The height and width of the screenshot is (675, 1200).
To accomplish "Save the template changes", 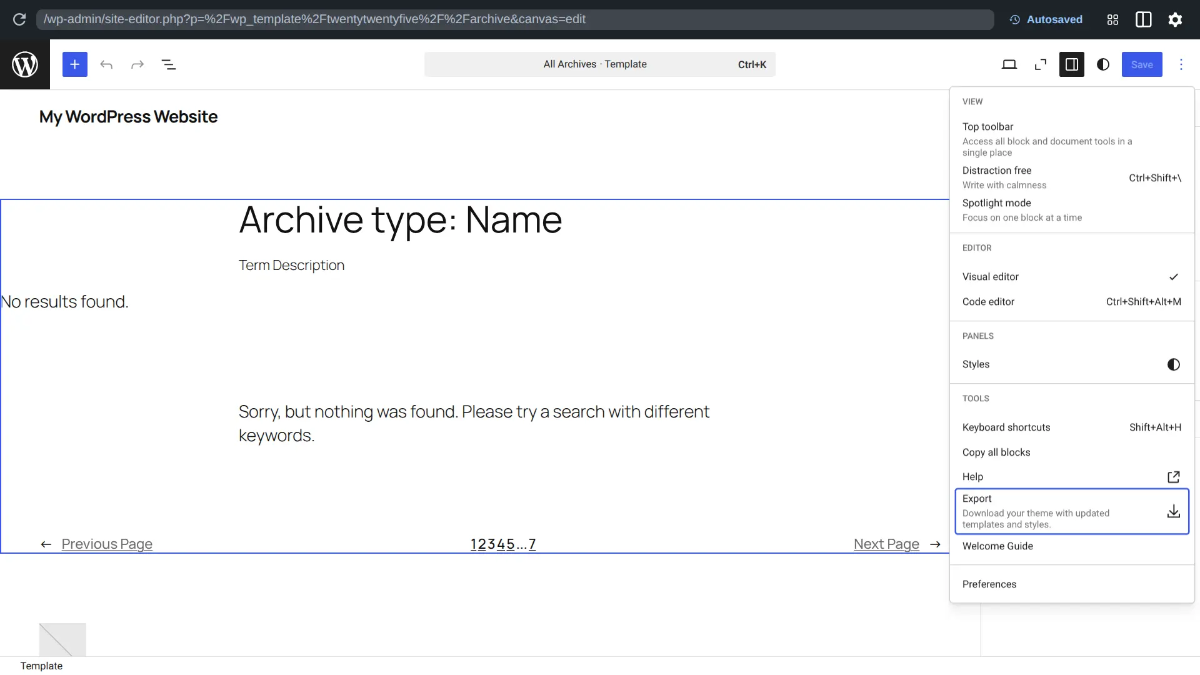I will [x=1142, y=64].
